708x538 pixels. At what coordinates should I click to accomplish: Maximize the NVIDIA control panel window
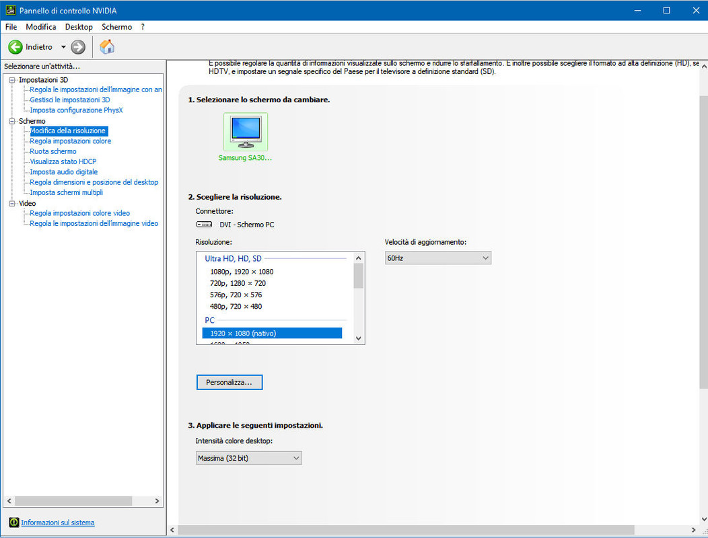pos(666,10)
